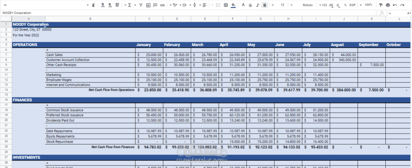Click the formula bar showing NOODY Corporation
The width and height of the screenshot is (412, 168).
click(x=188, y=13)
